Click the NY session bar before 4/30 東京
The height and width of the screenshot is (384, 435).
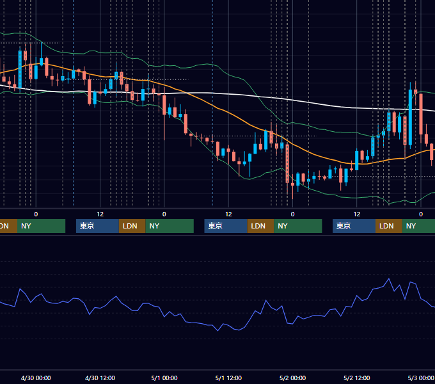coord(41,226)
